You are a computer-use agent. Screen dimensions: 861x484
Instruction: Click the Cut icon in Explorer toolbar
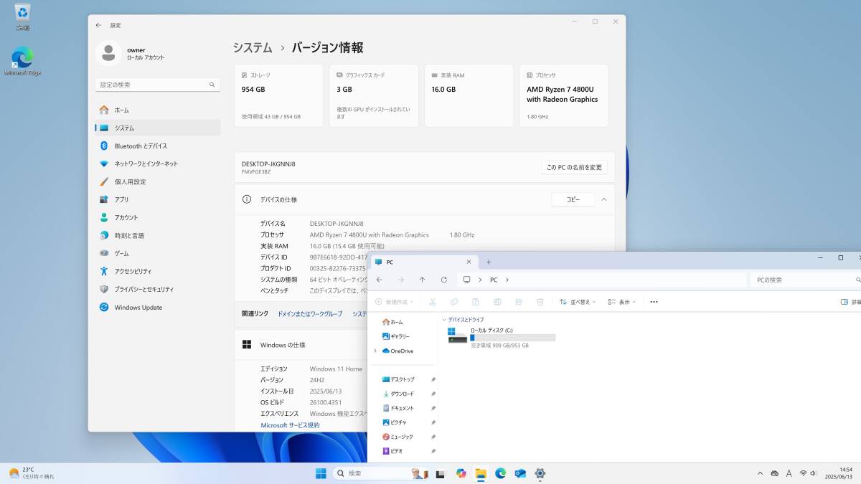click(x=433, y=301)
